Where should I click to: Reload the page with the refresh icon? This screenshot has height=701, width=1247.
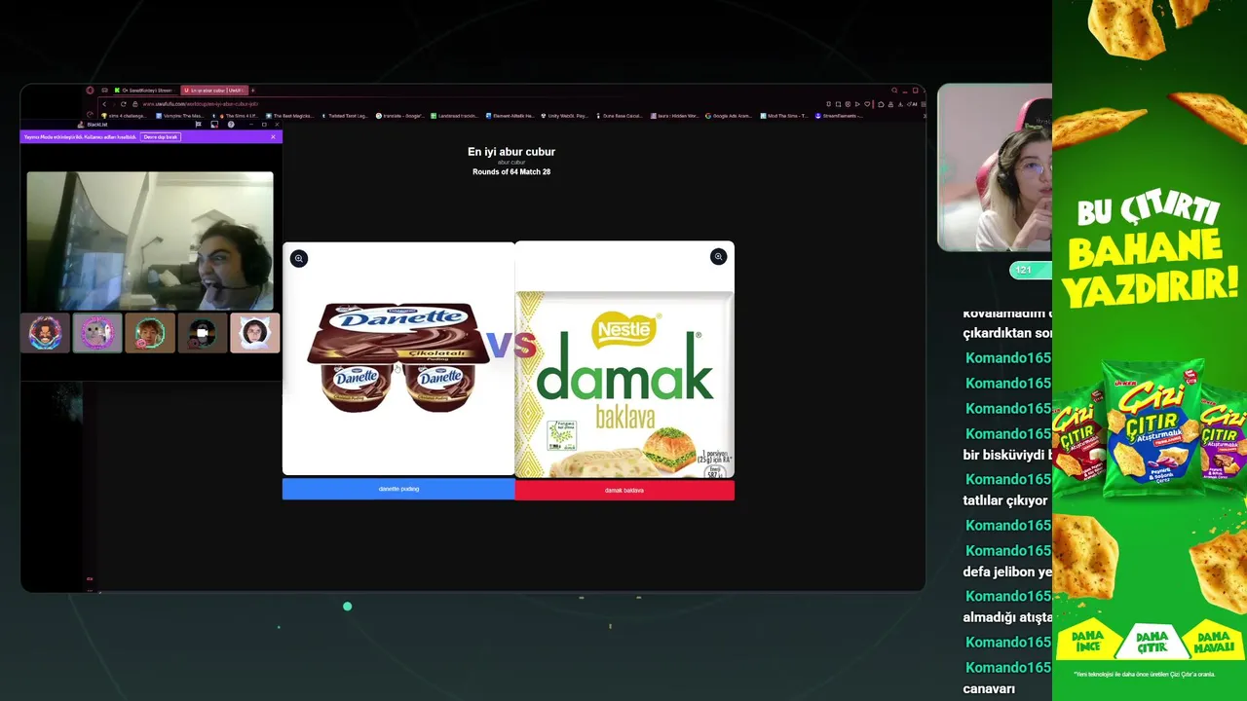123,104
